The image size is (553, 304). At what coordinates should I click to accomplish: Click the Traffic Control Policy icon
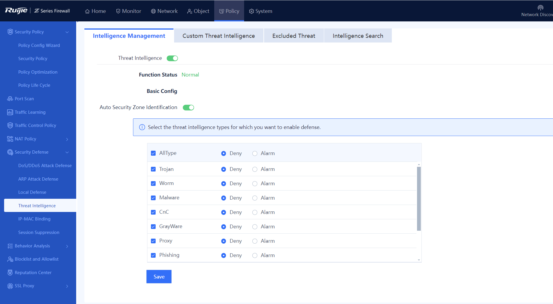point(10,125)
